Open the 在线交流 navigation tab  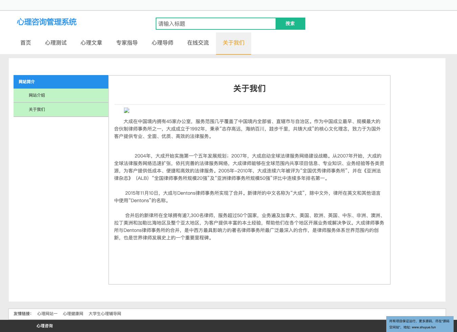click(x=198, y=43)
